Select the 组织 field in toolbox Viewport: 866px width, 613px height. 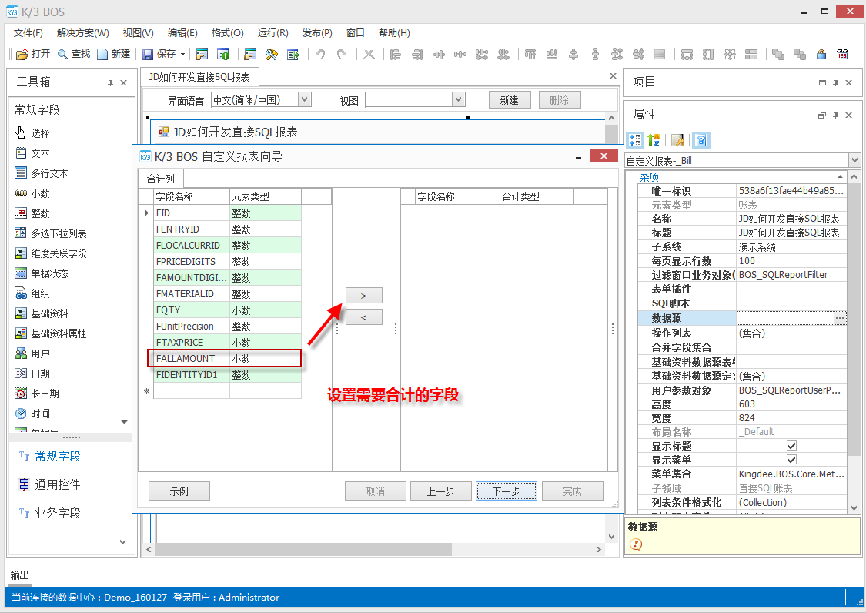pyautogui.click(x=32, y=293)
